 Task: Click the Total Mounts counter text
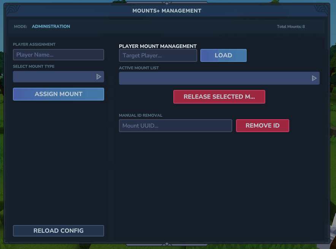pyautogui.click(x=291, y=27)
